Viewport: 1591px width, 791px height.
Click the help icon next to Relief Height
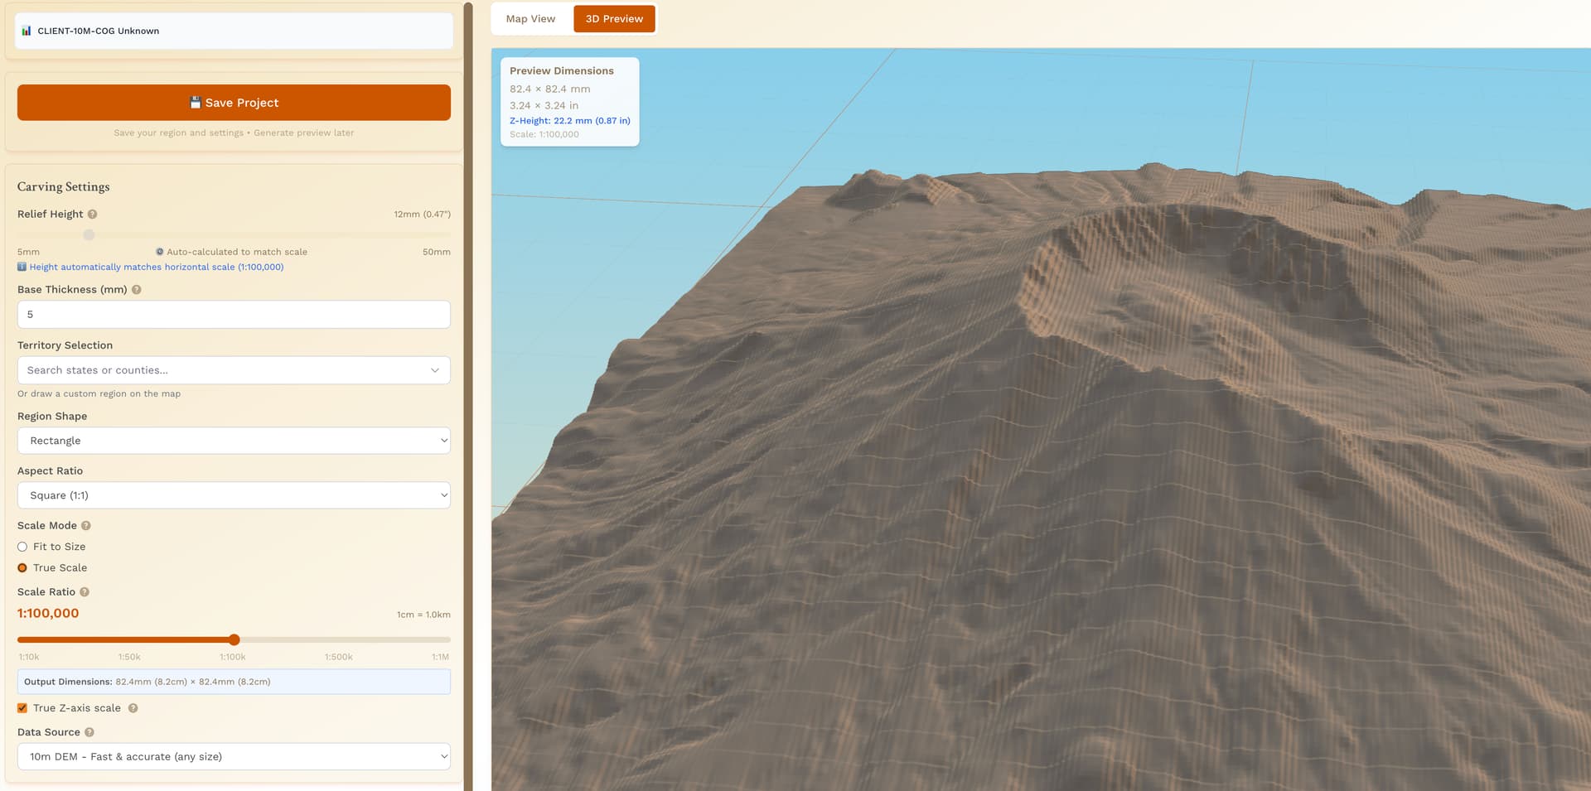coord(93,215)
